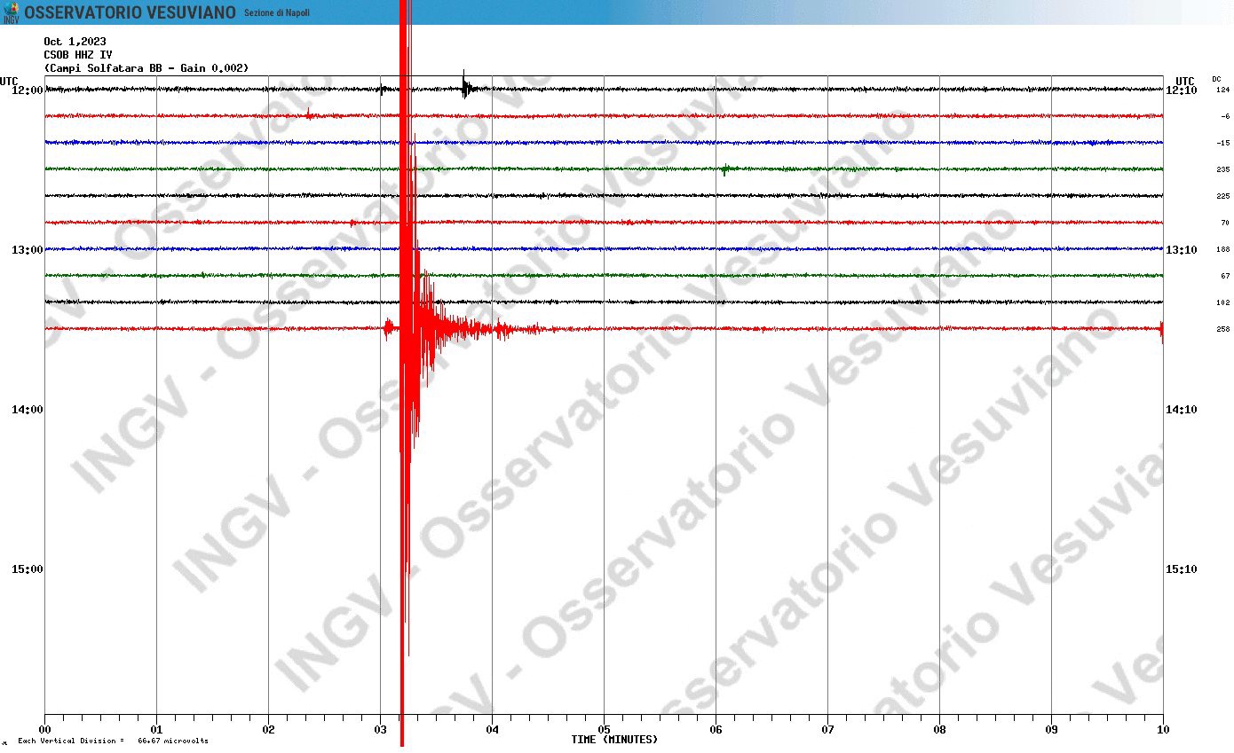Click DC value -15
1234x753 pixels.
tap(1222, 144)
